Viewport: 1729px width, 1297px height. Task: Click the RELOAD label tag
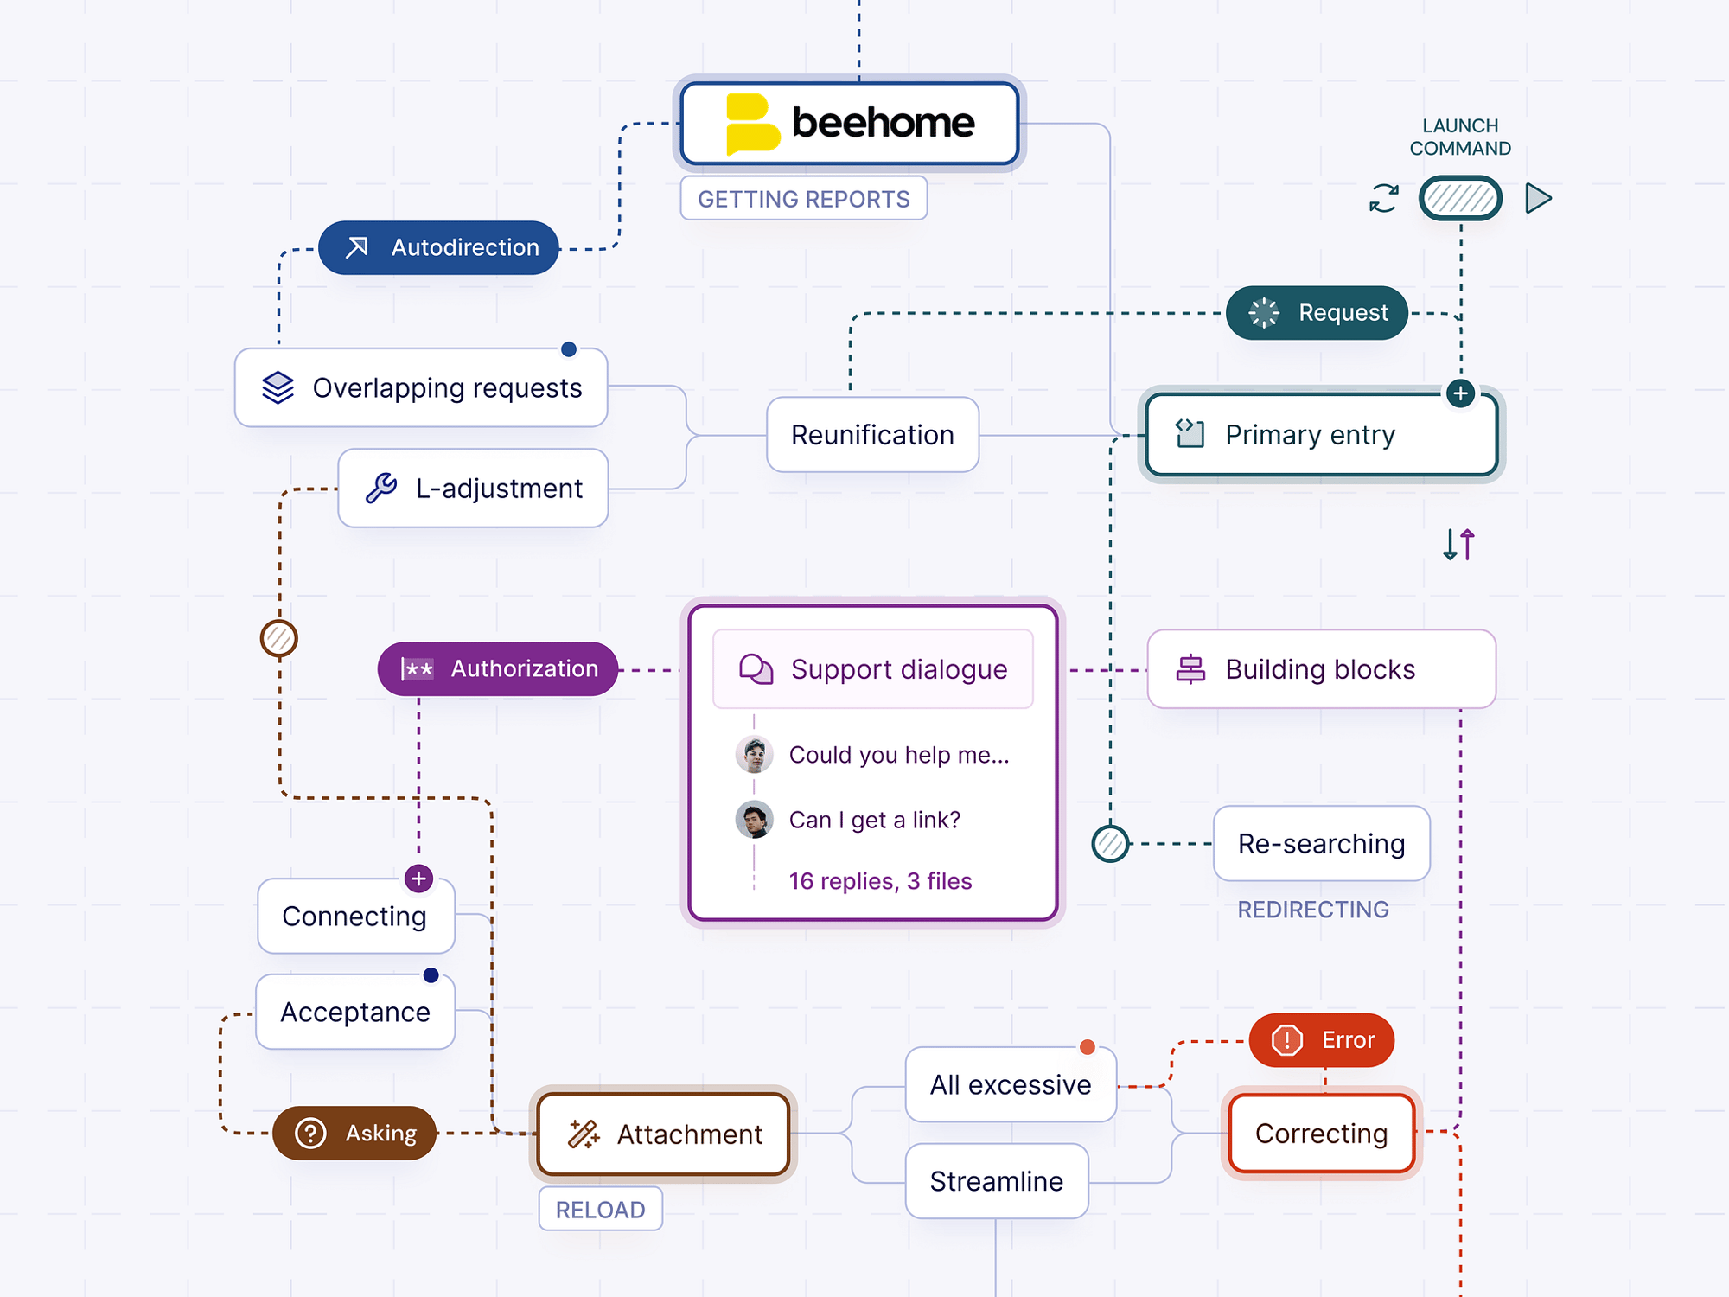click(x=601, y=1210)
